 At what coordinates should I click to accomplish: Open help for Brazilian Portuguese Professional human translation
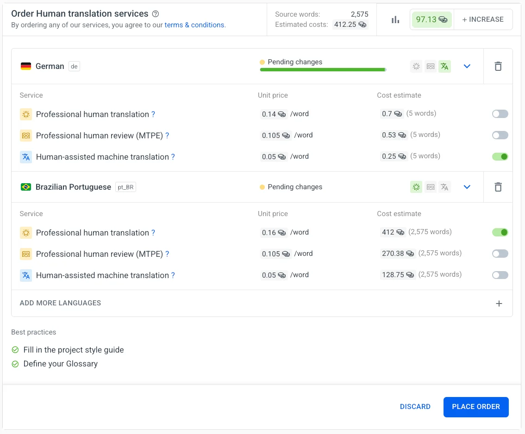tap(153, 233)
